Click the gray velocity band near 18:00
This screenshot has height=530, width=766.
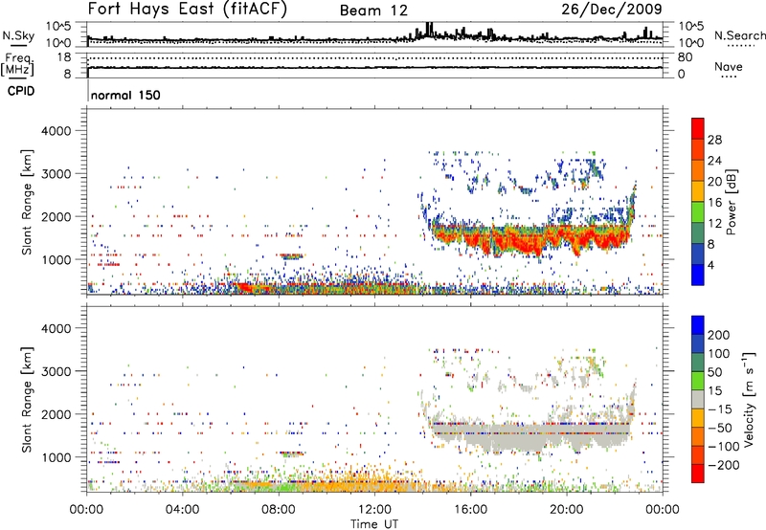coord(519,437)
